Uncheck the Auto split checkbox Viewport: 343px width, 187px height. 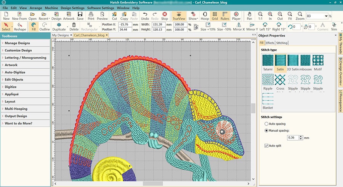[x=266, y=146]
